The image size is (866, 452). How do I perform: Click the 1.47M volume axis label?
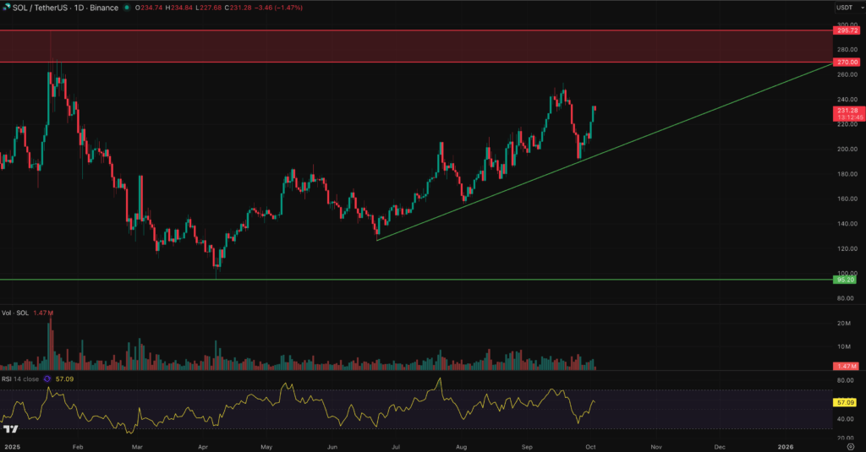(x=846, y=367)
